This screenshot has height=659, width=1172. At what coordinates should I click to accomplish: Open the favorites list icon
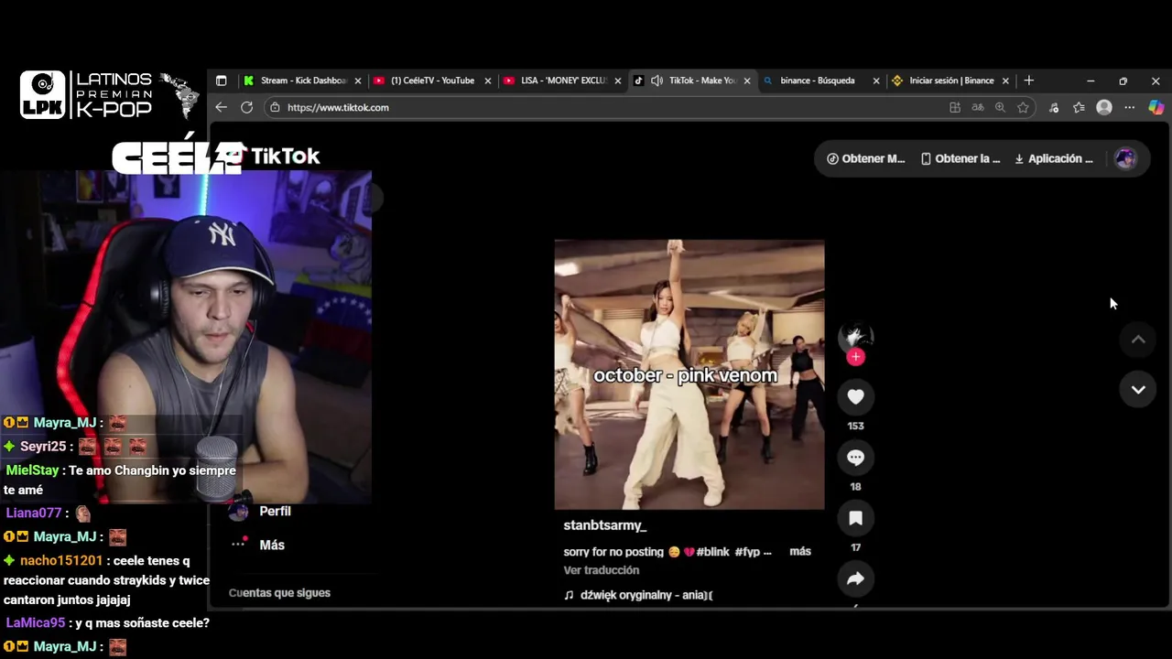(1079, 107)
